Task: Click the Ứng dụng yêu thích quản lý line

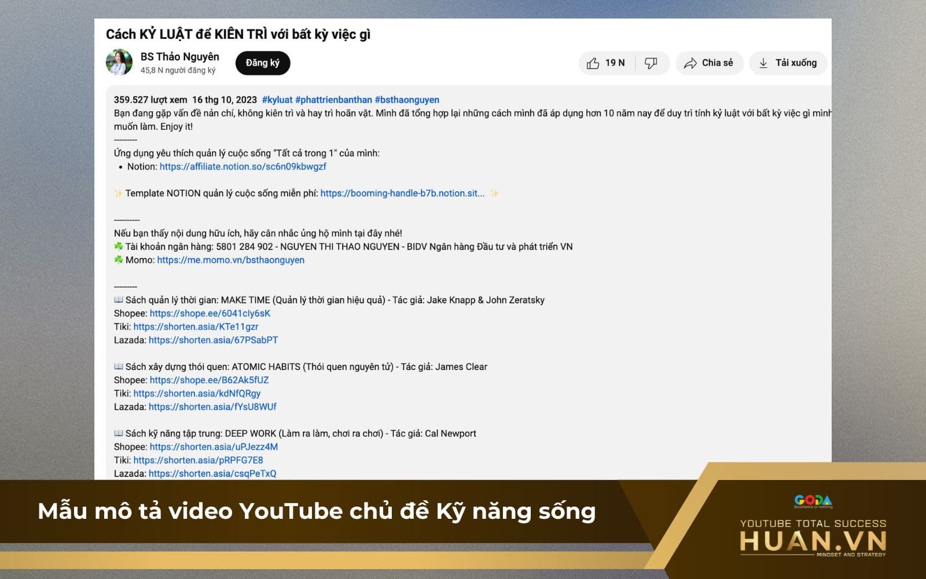Action: (x=247, y=153)
